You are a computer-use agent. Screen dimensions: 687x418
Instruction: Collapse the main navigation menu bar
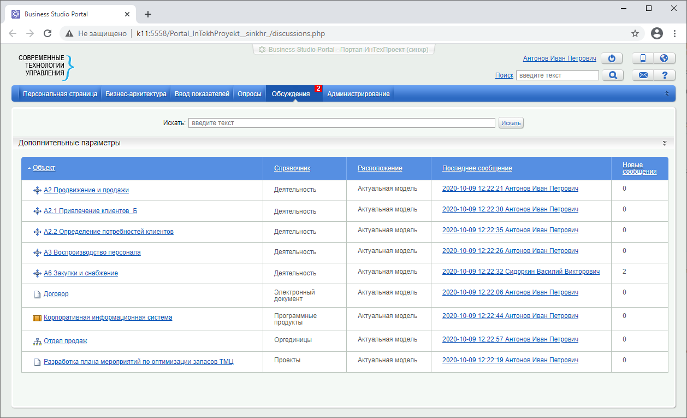click(666, 93)
